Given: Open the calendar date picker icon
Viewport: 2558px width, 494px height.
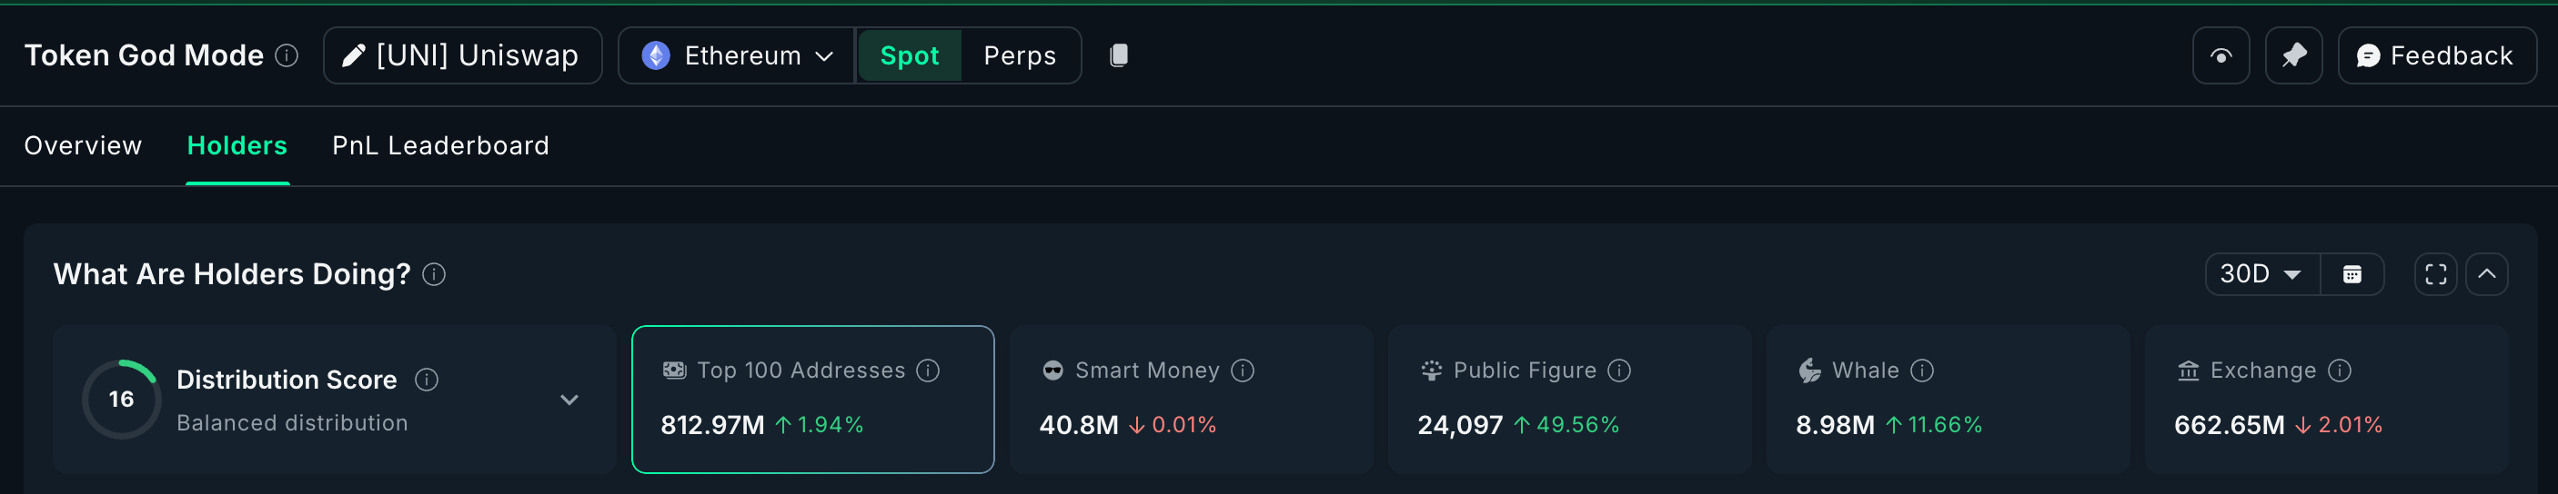Looking at the screenshot, I should click(x=2352, y=275).
